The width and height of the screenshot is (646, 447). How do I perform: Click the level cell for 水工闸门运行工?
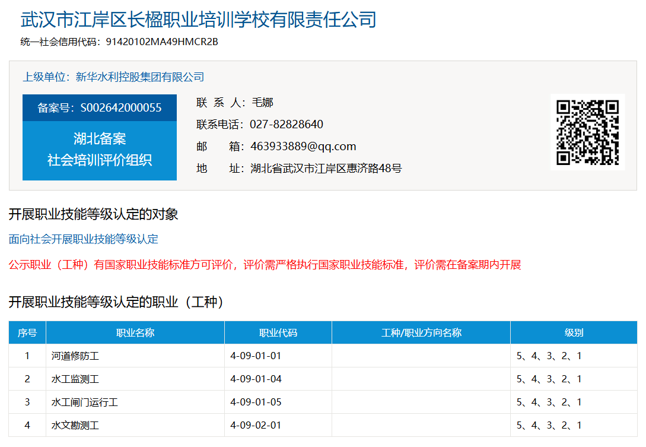[574, 402]
